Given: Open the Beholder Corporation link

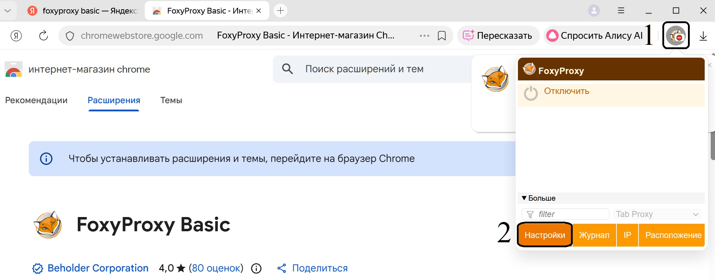Looking at the screenshot, I should coord(98,268).
